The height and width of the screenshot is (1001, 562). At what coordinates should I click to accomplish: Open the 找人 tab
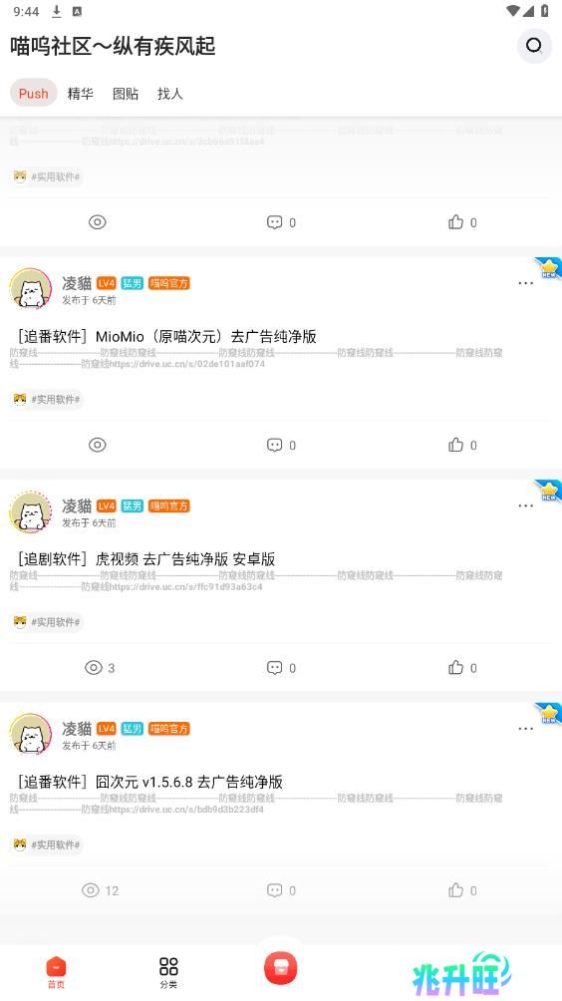tap(169, 93)
